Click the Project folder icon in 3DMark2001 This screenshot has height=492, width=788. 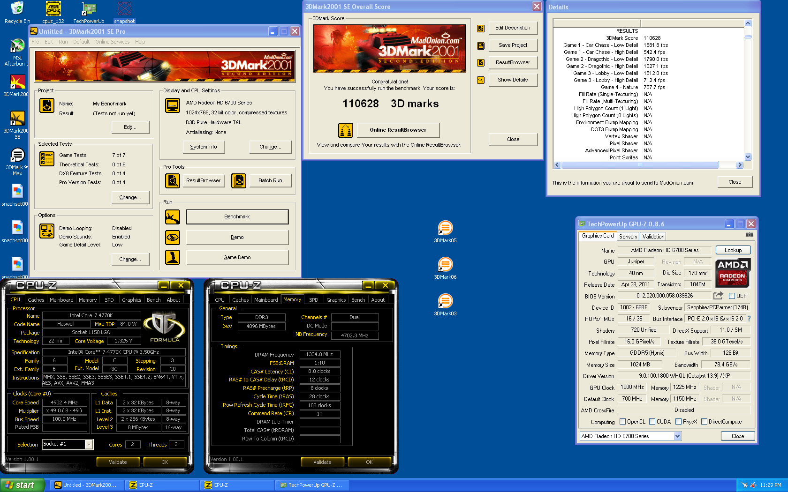coord(47,105)
